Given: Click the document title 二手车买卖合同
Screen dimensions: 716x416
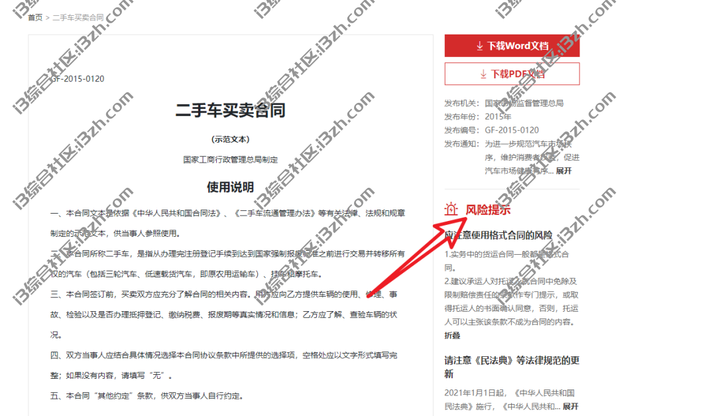Looking at the screenshot, I should (x=231, y=110).
